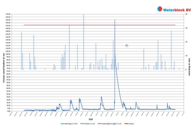
Task: Click the tallest precipitation bar reaching 40 mm
Action: pyautogui.click(x=84, y=42)
